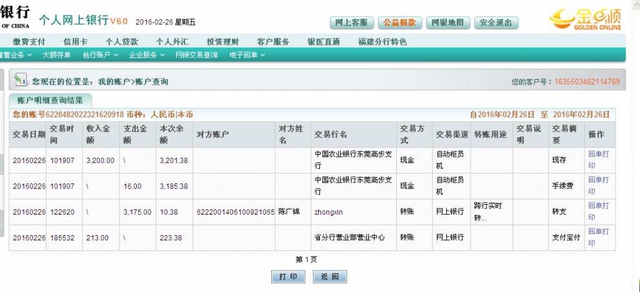Open 公益捐款 donation page

tap(400, 23)
